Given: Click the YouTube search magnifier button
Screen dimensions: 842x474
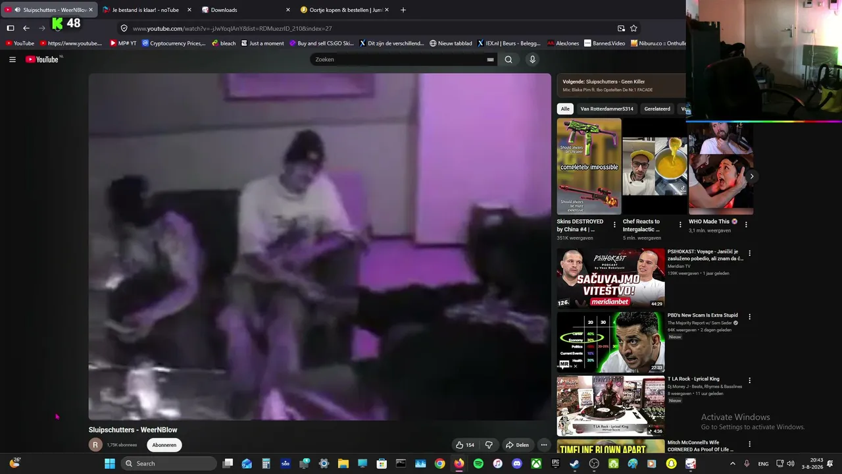Looking at the screenshot, I should pyautogui.click(x=508, y=59).
